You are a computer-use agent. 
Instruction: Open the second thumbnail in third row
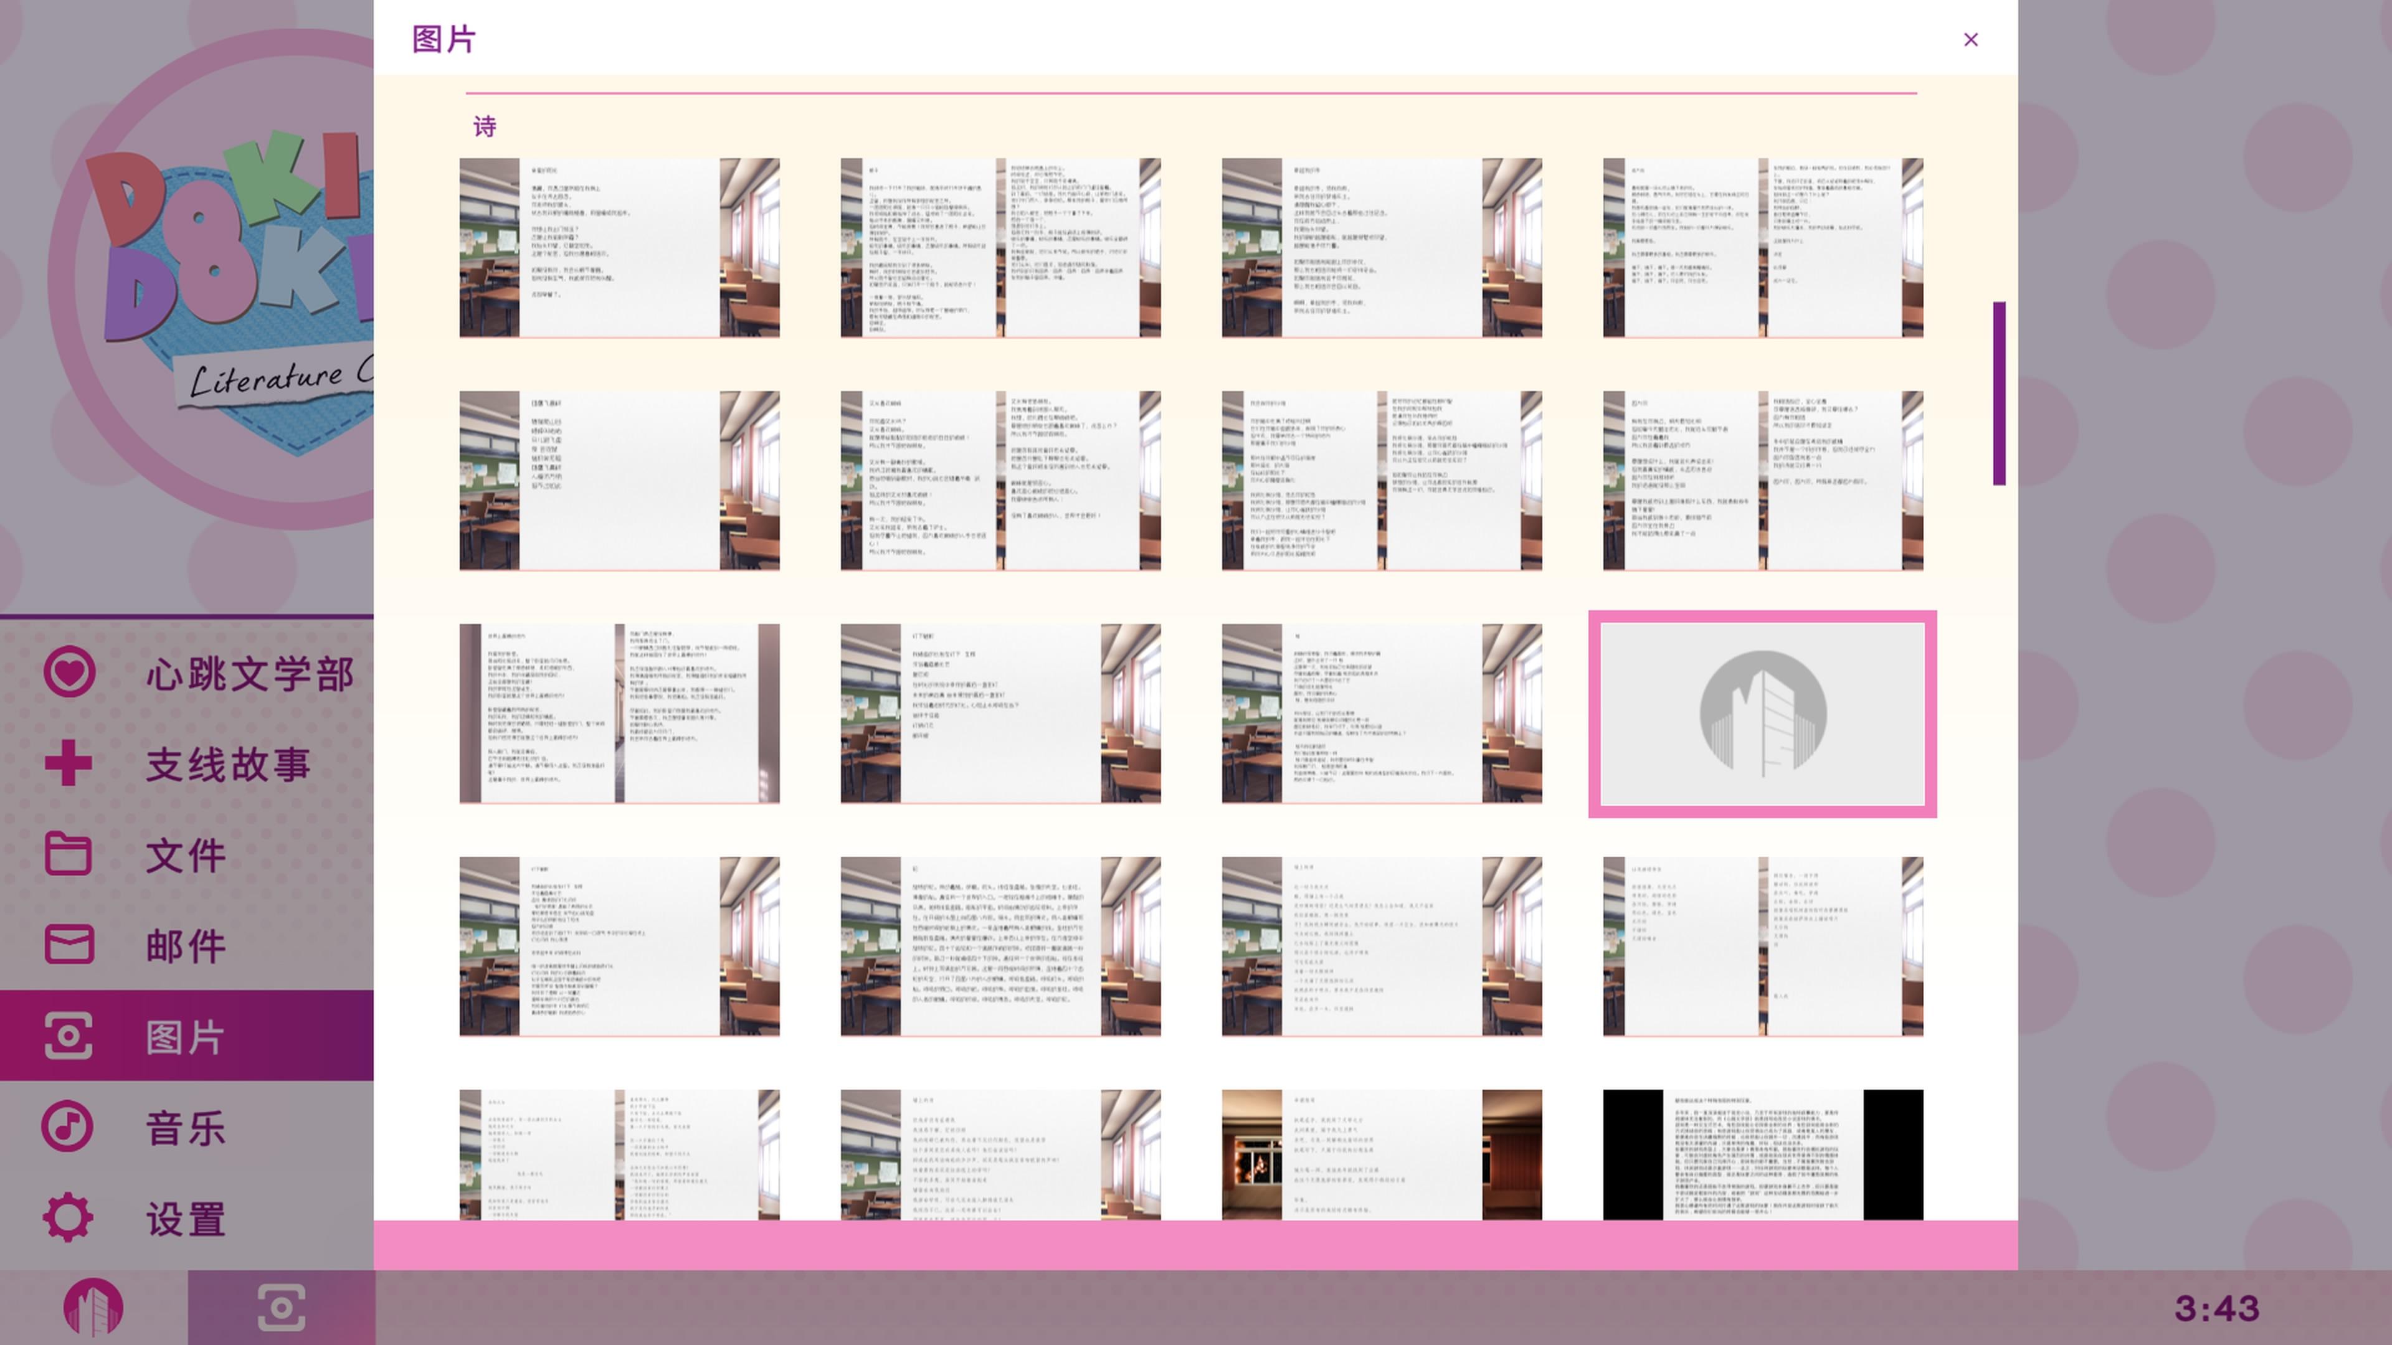click(x=1000, y=714)
